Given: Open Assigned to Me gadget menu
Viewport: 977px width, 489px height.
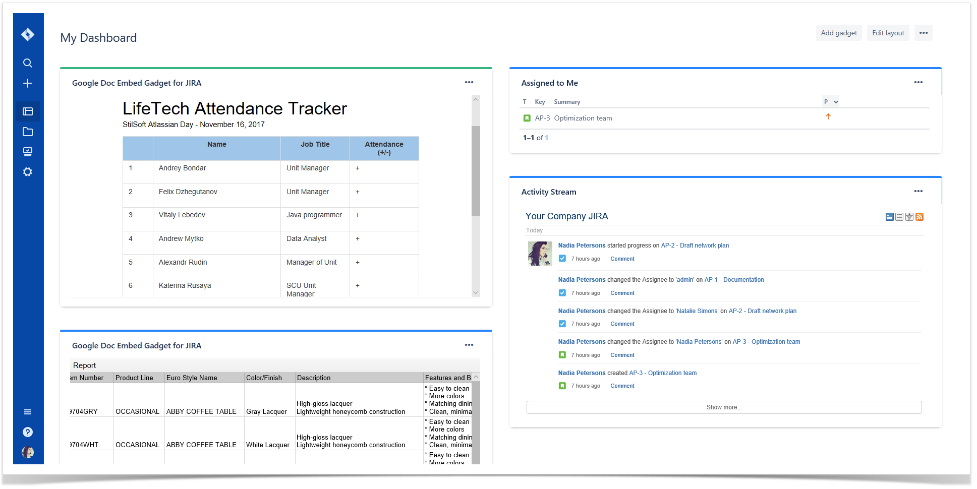Looking at the screenshot, I should [x=918, y=82].
